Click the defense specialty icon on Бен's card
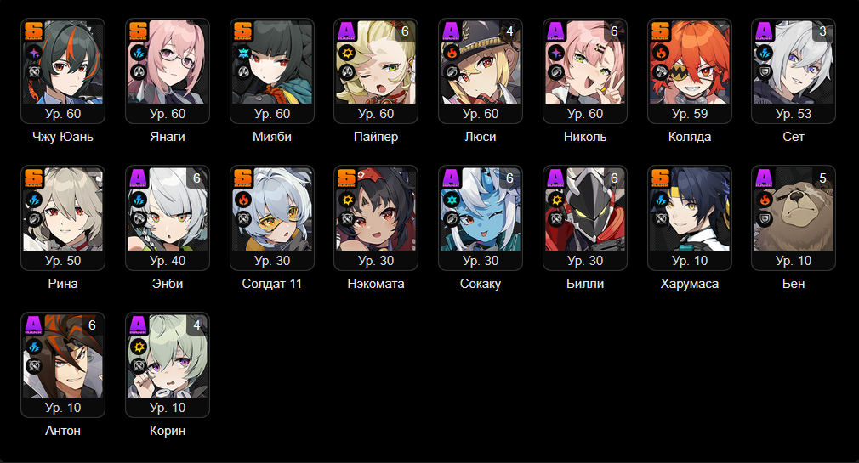Viewport: 859px width, 463px height. pos(765,219)
